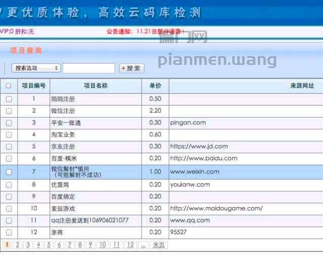The image size is (323, 256).
Task: Check the box for 浙商 row
Action: coord(9,233)
